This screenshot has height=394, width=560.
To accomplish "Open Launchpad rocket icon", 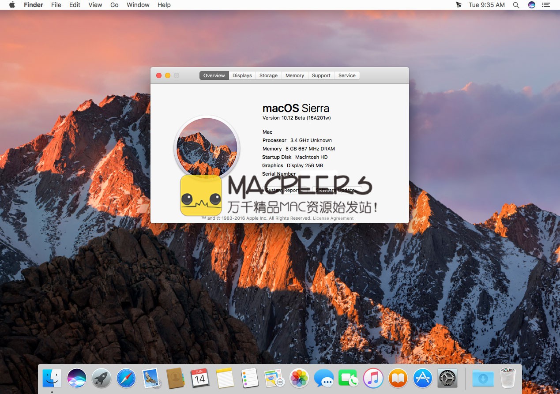I will pos(101,379).
